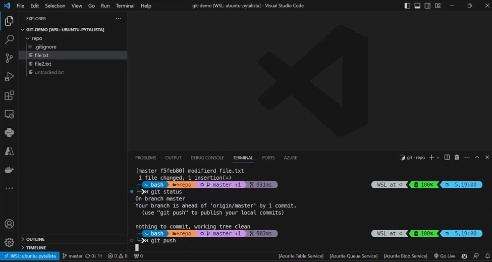This screenshot has height=262, width=492.
Task: Maximize the panel size chevron
Action: pos(477,158)
